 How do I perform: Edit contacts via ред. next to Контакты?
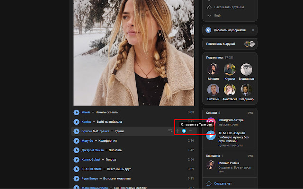pos(250,155)
